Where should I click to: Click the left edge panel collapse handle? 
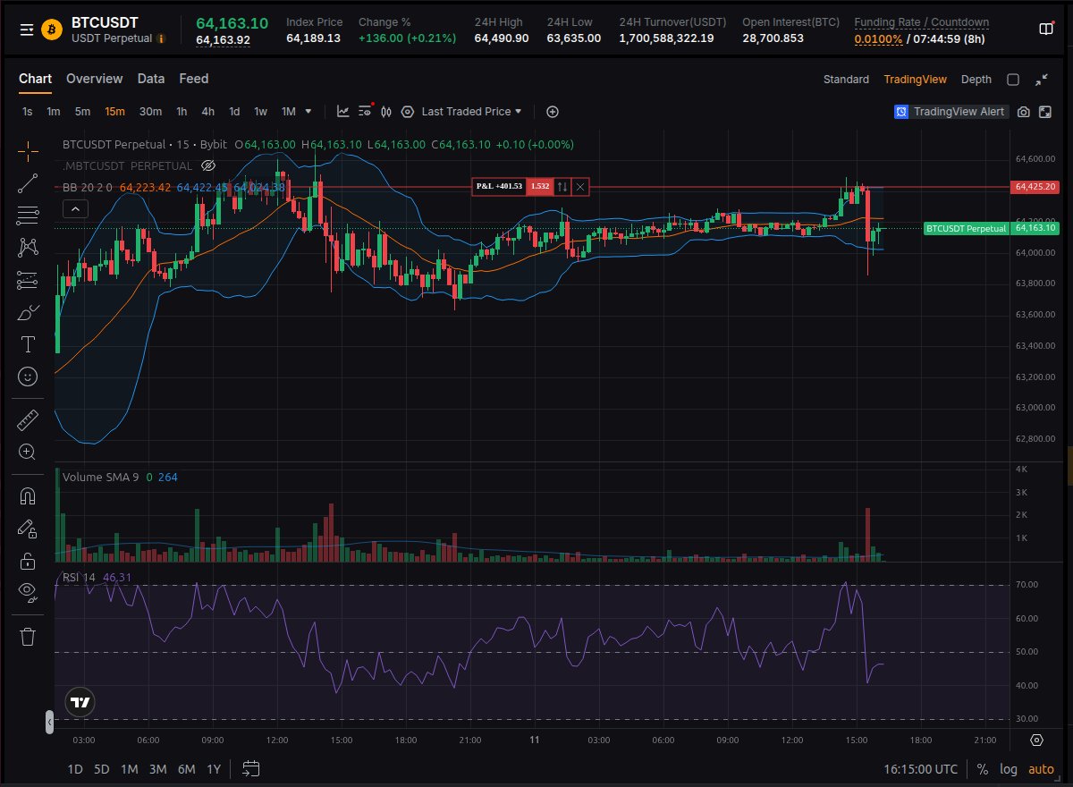click(49, 721)
